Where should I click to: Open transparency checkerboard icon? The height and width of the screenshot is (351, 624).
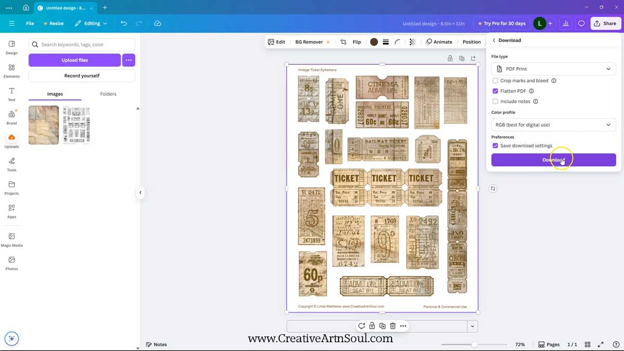click(x=412, y=42)
